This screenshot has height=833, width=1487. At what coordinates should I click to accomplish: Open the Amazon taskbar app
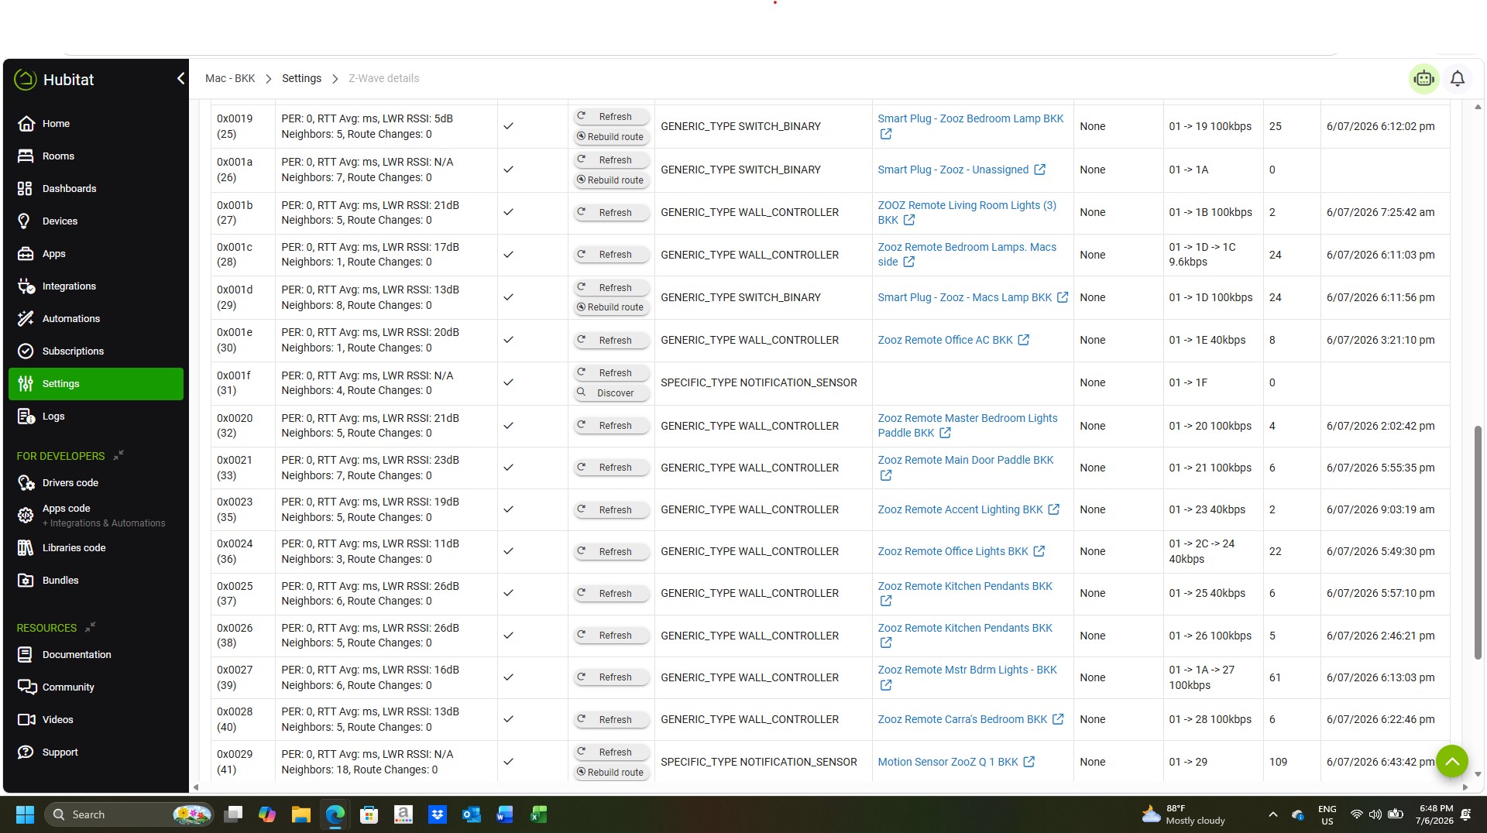(x=404, y=814)
